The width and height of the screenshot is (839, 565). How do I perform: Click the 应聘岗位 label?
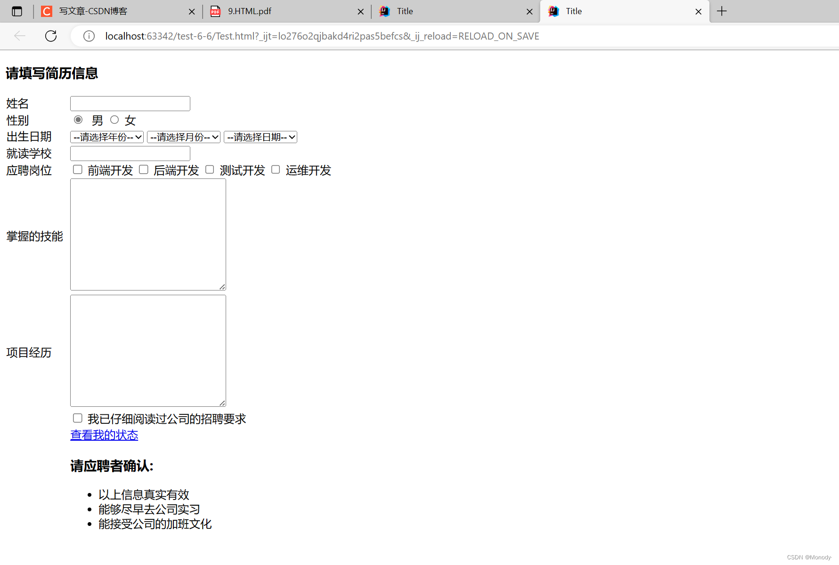pos(29,170)
